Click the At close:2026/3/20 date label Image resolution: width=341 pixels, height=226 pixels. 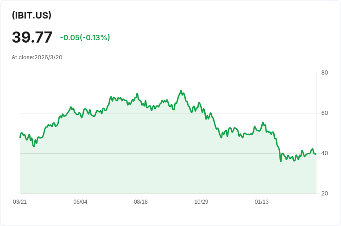[37, 57]
